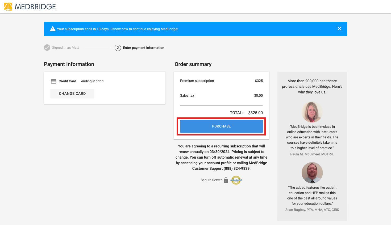
Task: Select the Enter payment information step
Action: pyautogui.click(x=143, y=48)
